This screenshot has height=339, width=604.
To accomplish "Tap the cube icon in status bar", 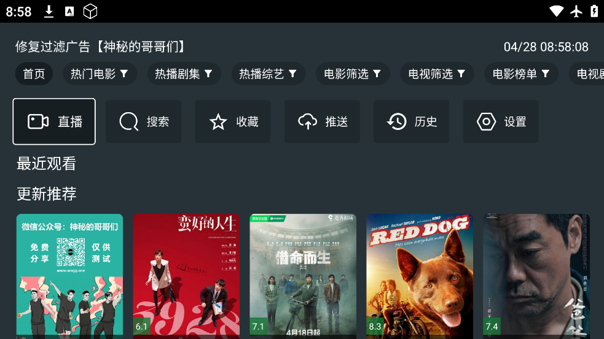I will click(x=90, y=12).
